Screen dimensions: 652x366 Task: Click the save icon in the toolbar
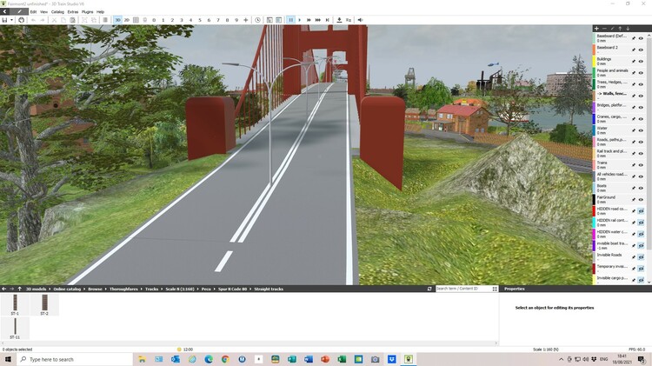pyautogui.click(x=4, y=20)
